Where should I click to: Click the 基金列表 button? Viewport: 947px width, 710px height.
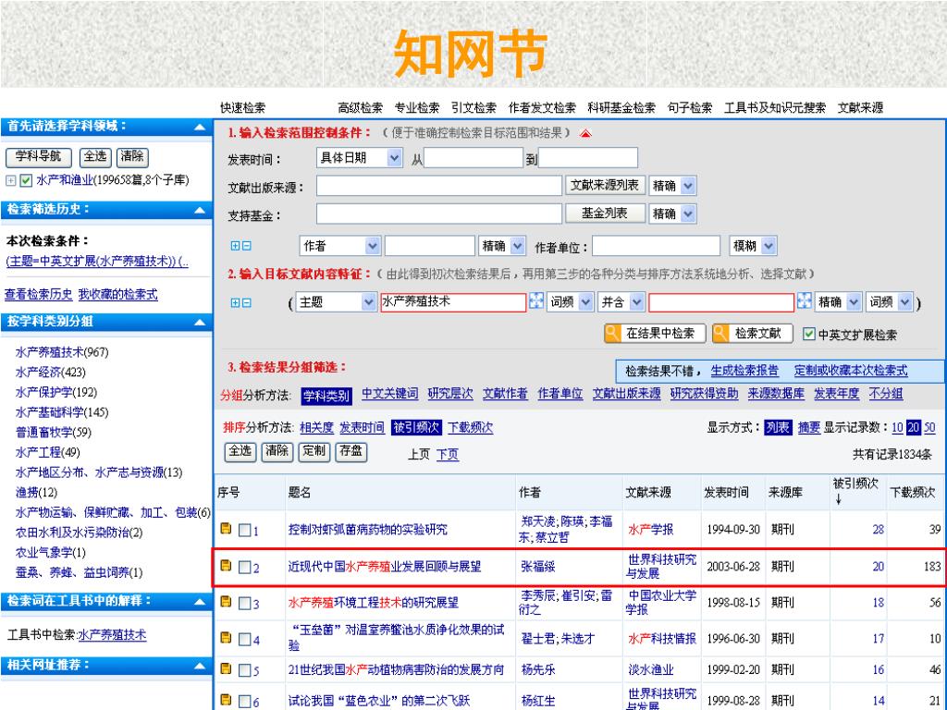point(605,214)
